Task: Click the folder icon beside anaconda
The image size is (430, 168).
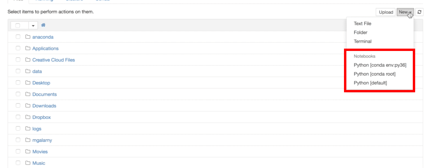Action: (x=28, y=37)
